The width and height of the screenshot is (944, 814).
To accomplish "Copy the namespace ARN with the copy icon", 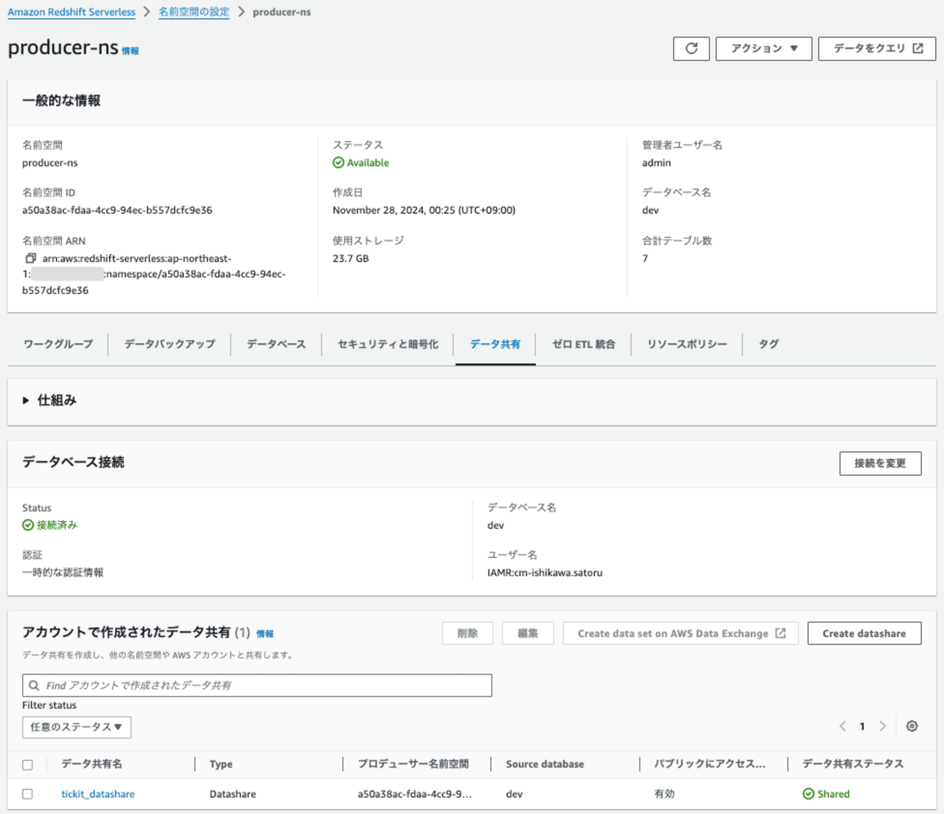I will click(31, 258).
